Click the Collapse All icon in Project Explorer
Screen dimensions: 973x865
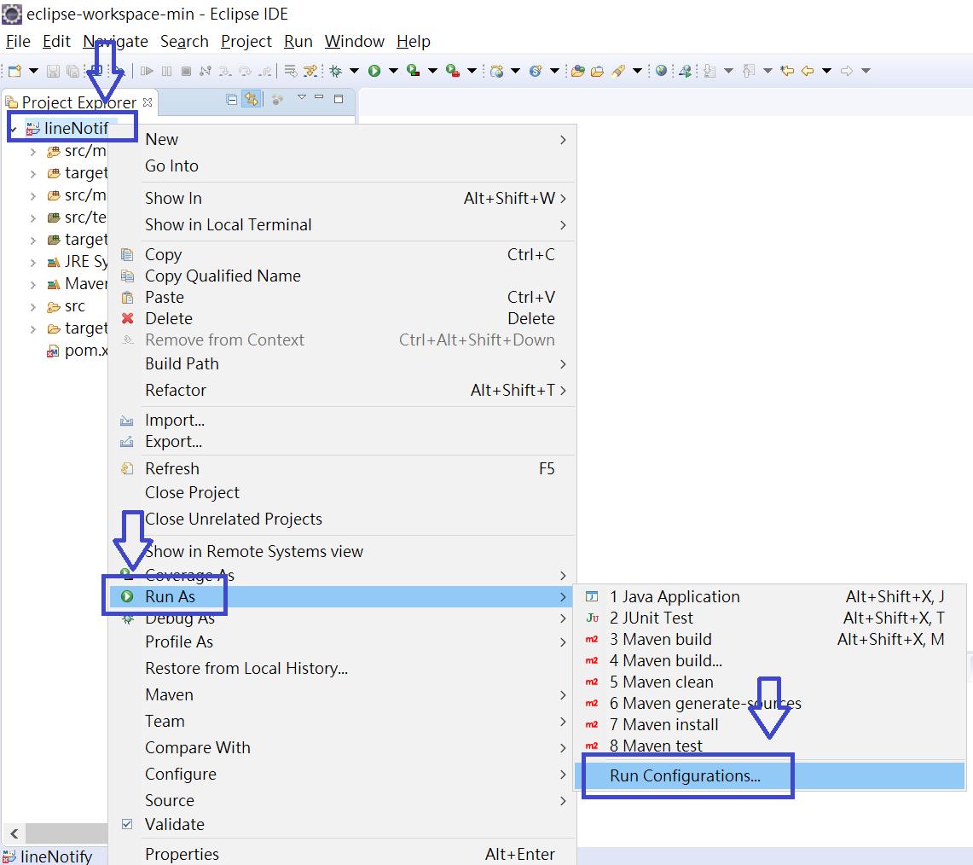click(x=231, y=99)
